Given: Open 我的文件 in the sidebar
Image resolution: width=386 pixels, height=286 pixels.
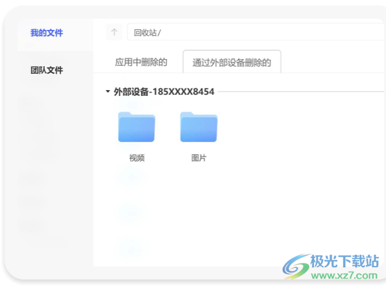Looking at the screenshot, I should click(47, 32).
